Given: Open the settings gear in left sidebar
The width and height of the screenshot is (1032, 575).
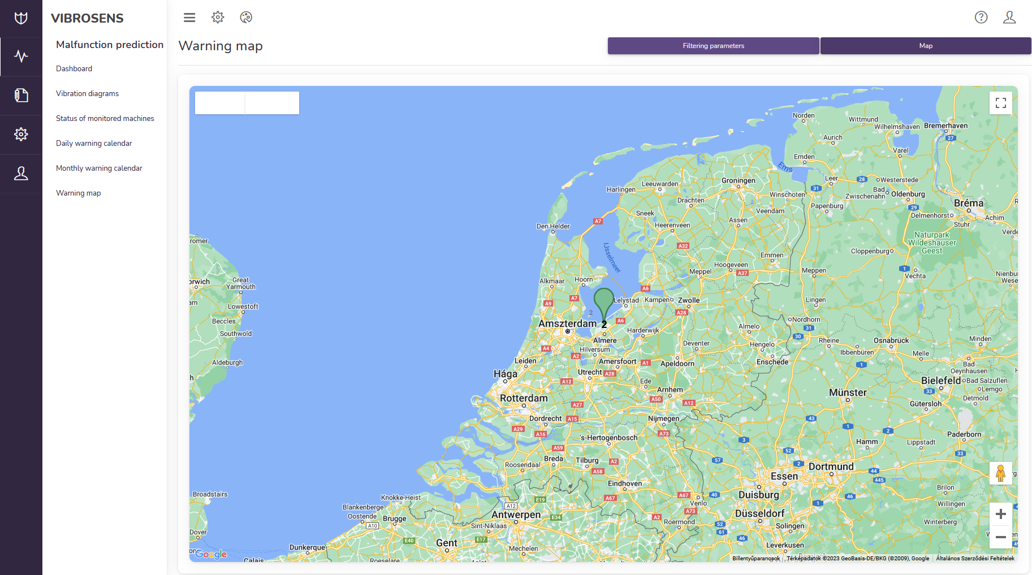Looking at the screenshot, I should coord(21,135).
